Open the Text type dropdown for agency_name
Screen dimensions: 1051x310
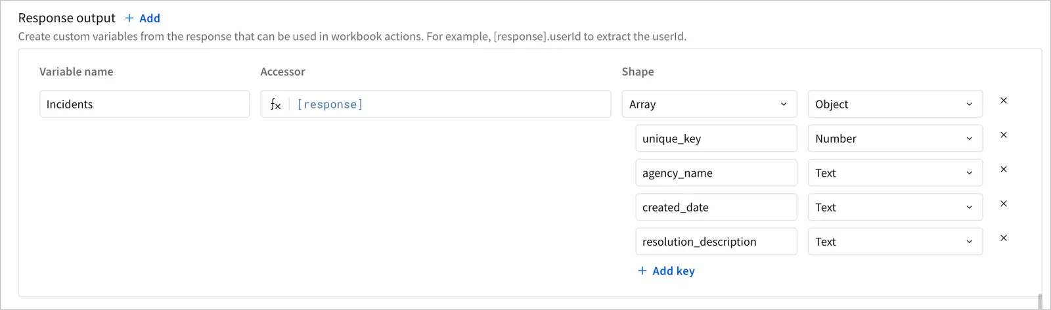[895, 173]
